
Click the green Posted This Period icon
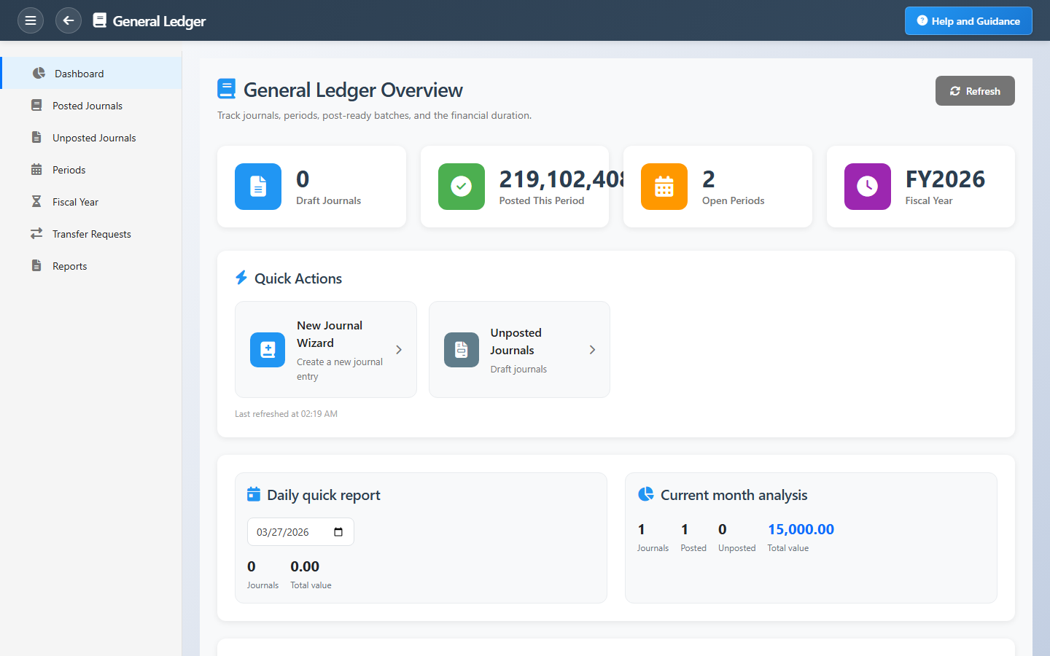tap(461, 187)
